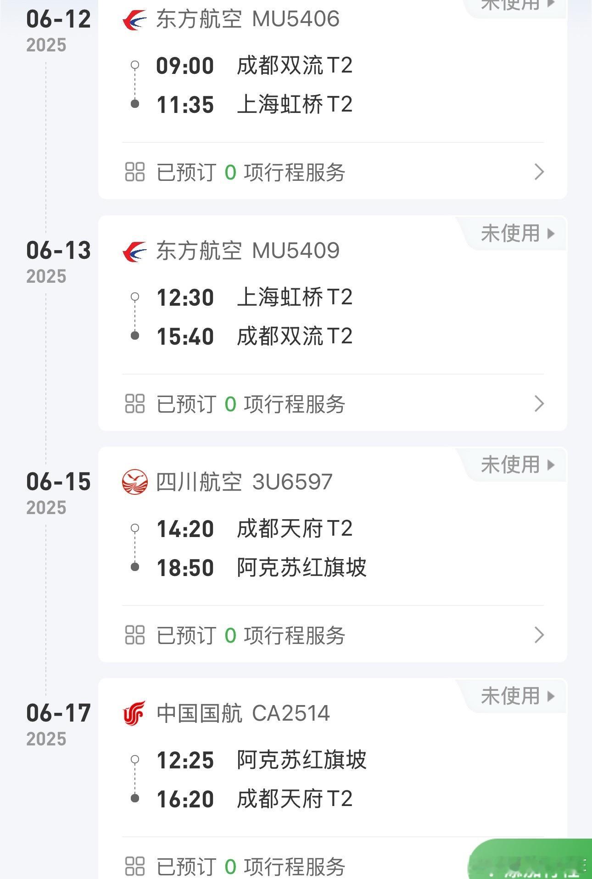Open trip services chevron for MU5406
This screenshot has width=592, height=879.
(539, 172)
